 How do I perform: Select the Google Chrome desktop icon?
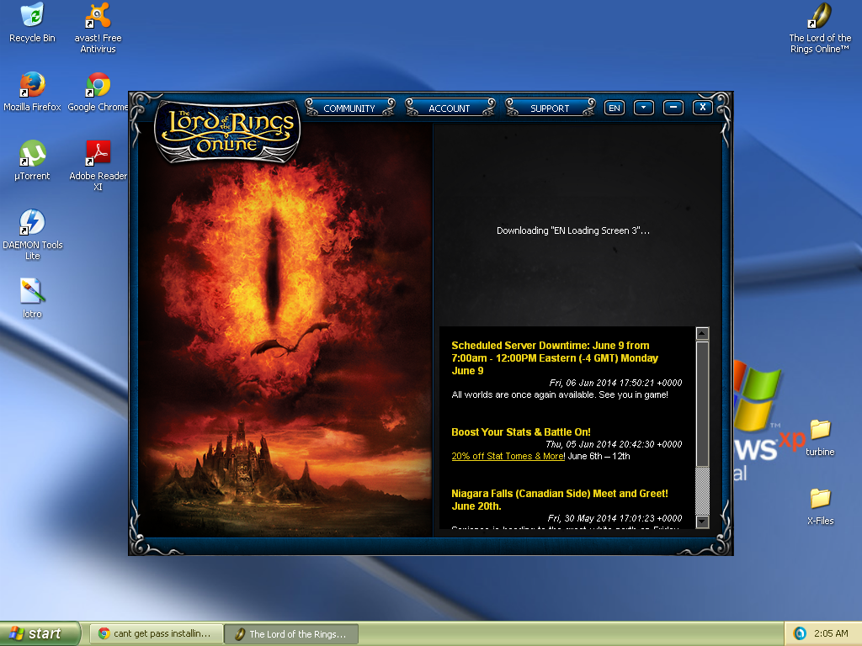[98, 92]
